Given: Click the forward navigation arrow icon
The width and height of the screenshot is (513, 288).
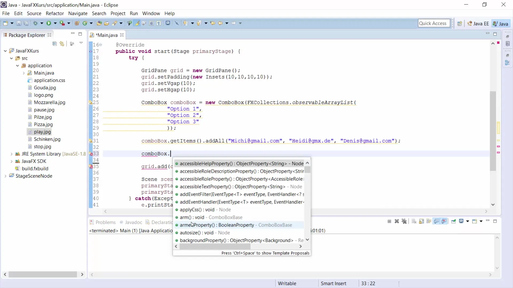Looking at the screenshot, I should tap(234, 23).
